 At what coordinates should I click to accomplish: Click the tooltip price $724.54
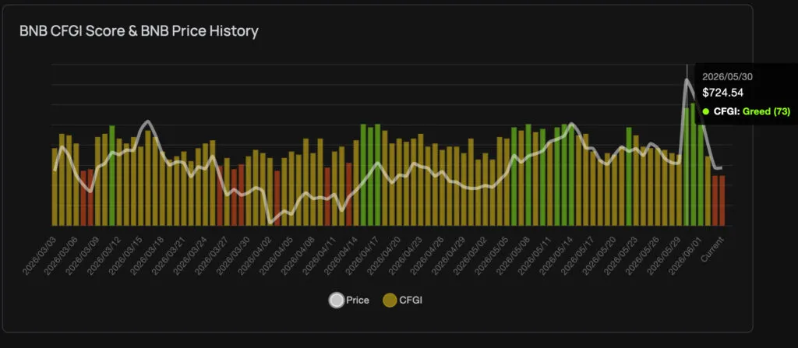(722, 93)
